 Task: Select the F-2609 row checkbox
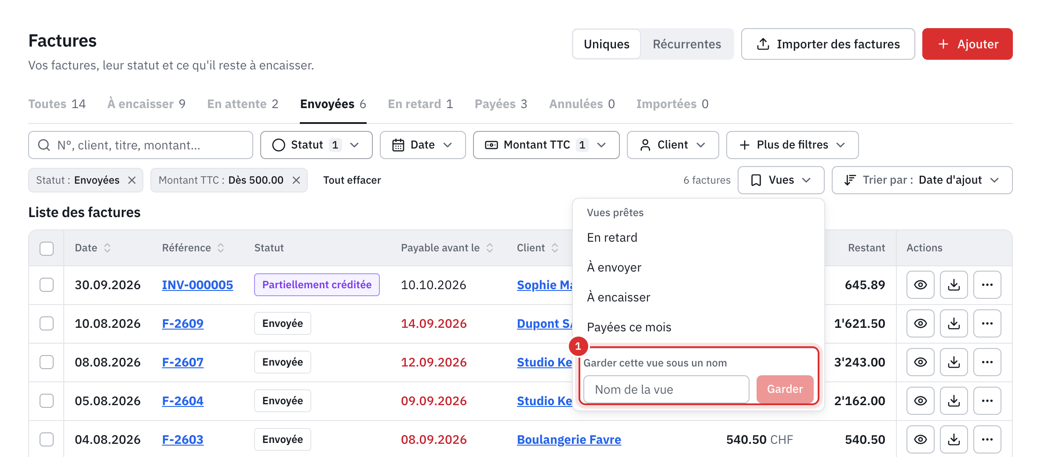[x=47, y=323]
